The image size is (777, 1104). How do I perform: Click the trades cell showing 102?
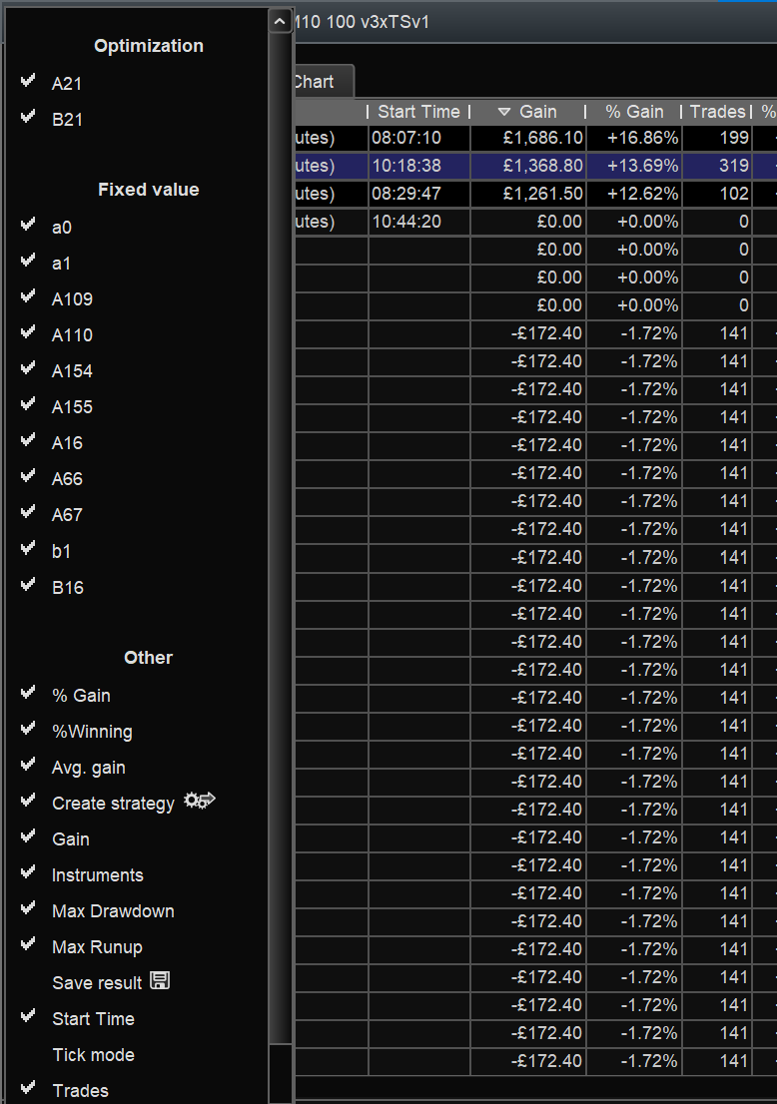pyautogui.click(x=717, y=194)
